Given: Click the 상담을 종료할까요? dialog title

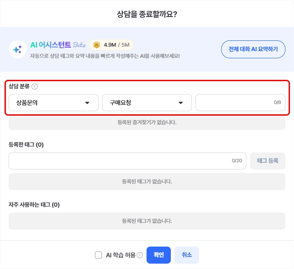Looking at the screenshot, I should [147, 14].
